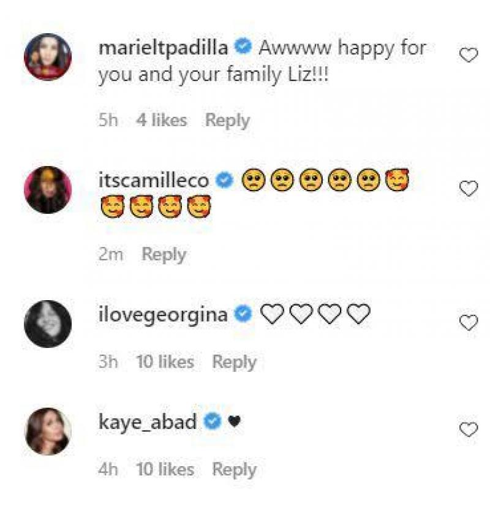Go to kaye_abad's profile via username
The image size is (490, 506).
pyautogui.click(x=148, y=422)
